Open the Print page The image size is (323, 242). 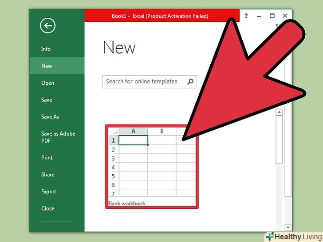click(x=47, y=158)
